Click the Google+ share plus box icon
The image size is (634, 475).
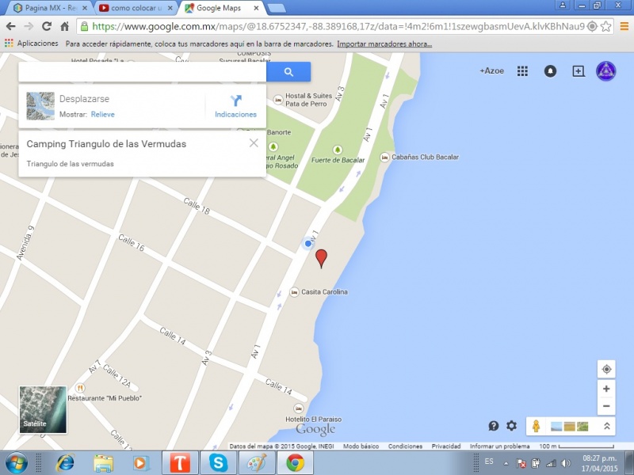coord(579,71)
